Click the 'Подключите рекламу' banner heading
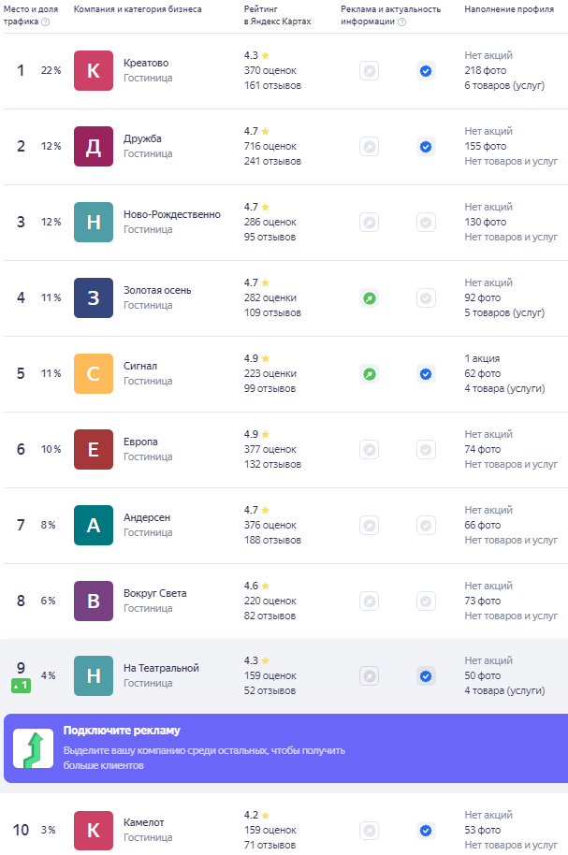Viewport: 568px width, 855px height. pyautogui.click(x=122, y=731)
